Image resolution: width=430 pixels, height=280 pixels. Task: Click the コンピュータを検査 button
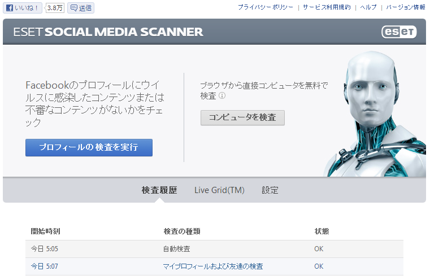[x=242, y=117]
